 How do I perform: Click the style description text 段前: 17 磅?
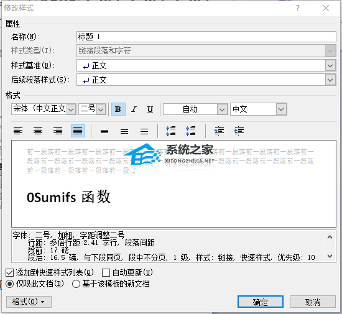pos(49,250)
